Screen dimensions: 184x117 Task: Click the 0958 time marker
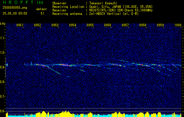[143, 25]
